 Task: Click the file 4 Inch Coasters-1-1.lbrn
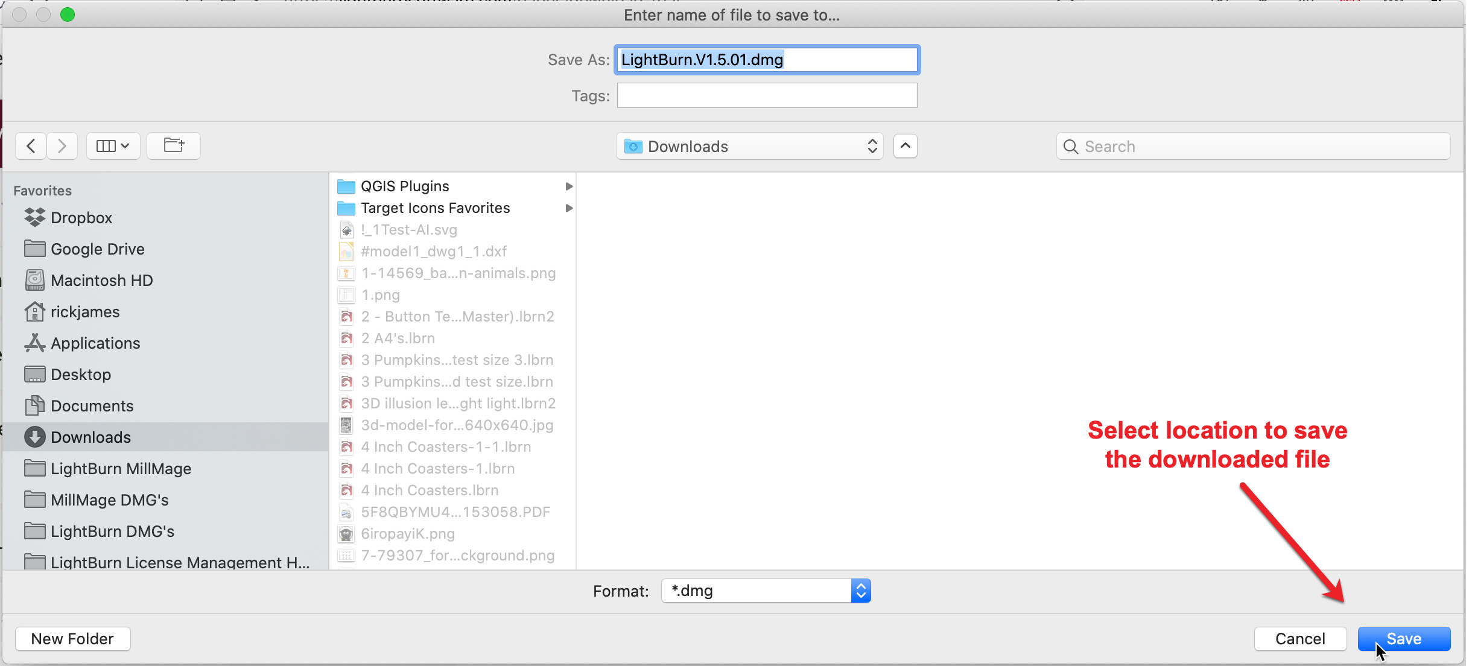(x=453, y=447)
